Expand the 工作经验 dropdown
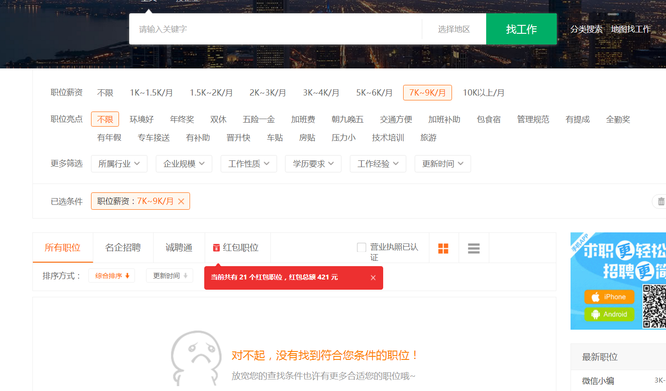This screenshot has height=391, width=666. [x=378, y=164]
